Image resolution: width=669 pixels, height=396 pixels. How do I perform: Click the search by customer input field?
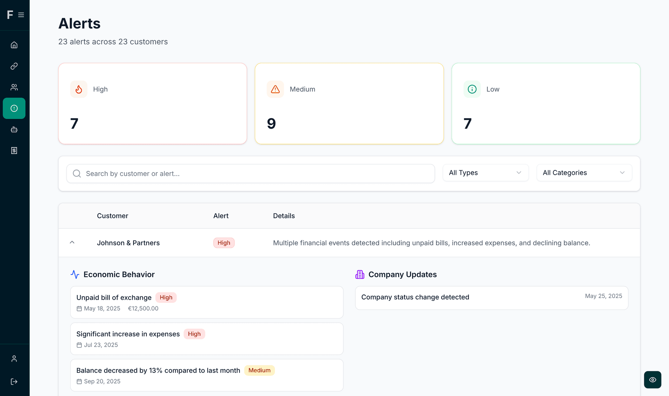tap(251, 173)
